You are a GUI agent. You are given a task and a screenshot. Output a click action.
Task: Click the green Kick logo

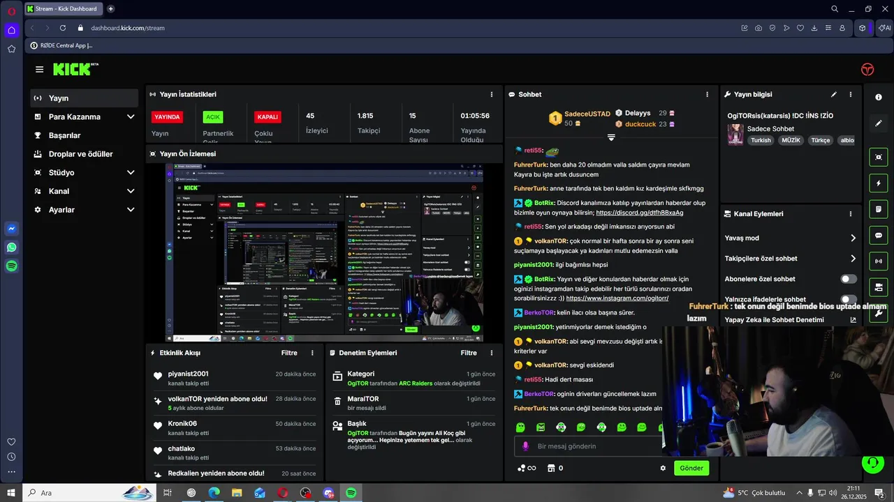[x=75, y=69]
